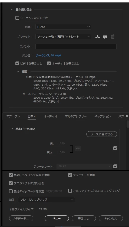Uncheck 最高レンダリング品質を使用
Screen dimensions: 129x227
click(11, 175)
